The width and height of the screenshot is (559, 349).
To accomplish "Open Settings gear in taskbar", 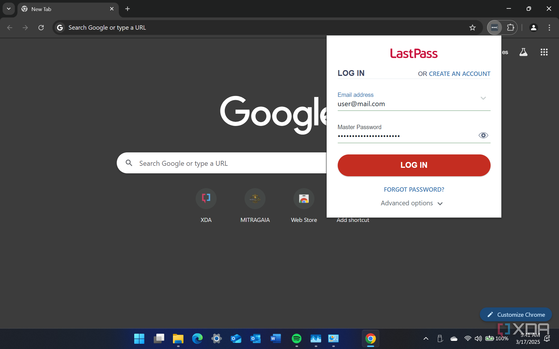I will (217, 339).
